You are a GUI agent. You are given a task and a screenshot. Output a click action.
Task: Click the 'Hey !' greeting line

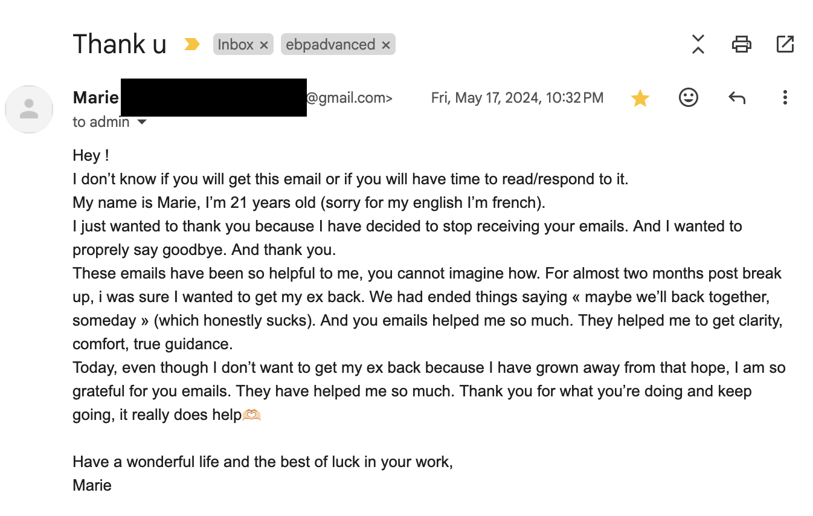point(91,155)
